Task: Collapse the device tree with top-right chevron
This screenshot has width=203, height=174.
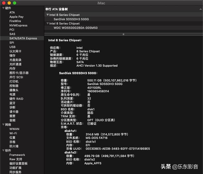Action: point(200,9)
